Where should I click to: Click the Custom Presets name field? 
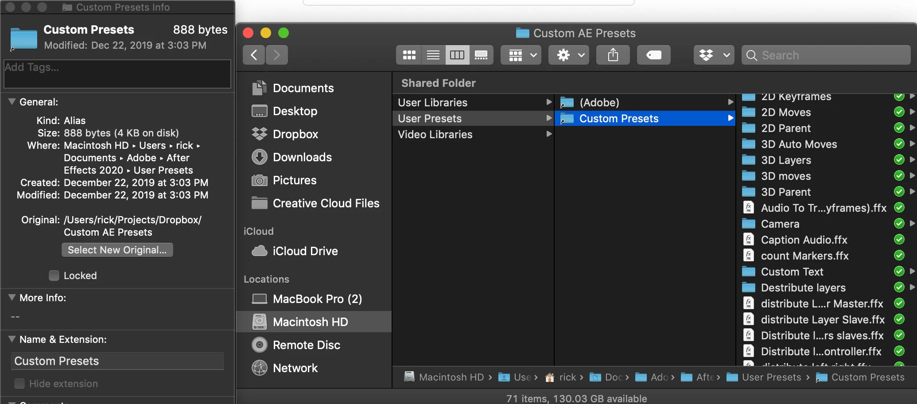(x=117, y=361)
